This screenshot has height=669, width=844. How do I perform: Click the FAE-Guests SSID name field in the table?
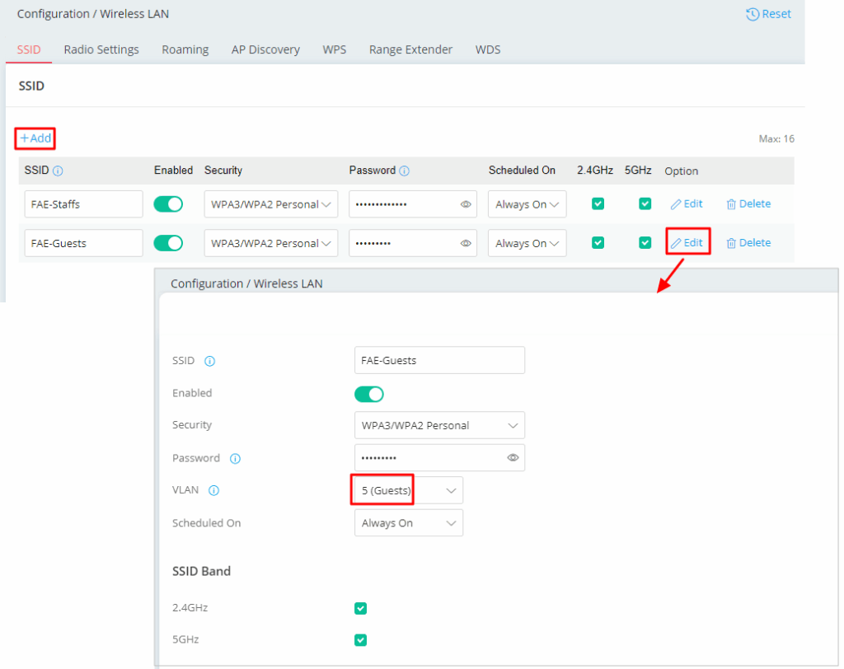point(83,243)
